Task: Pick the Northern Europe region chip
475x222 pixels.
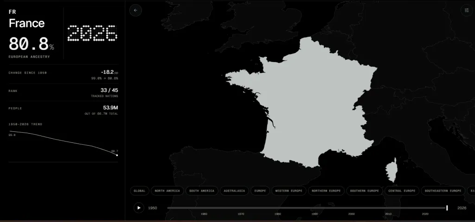Action: pyautogui.click(x=326, y=191)
